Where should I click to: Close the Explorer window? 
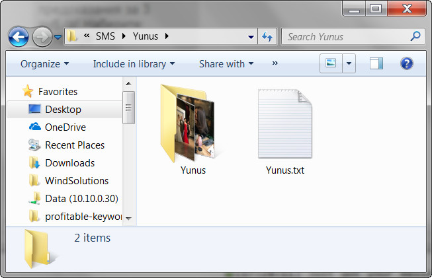coord(407,9)
